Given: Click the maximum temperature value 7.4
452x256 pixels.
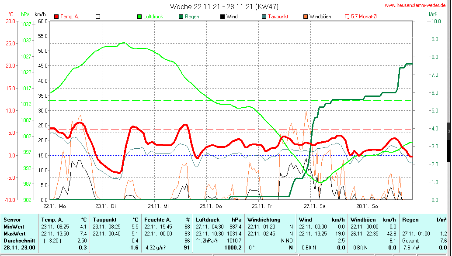Looking at the screenshot, I should point(83,234).
